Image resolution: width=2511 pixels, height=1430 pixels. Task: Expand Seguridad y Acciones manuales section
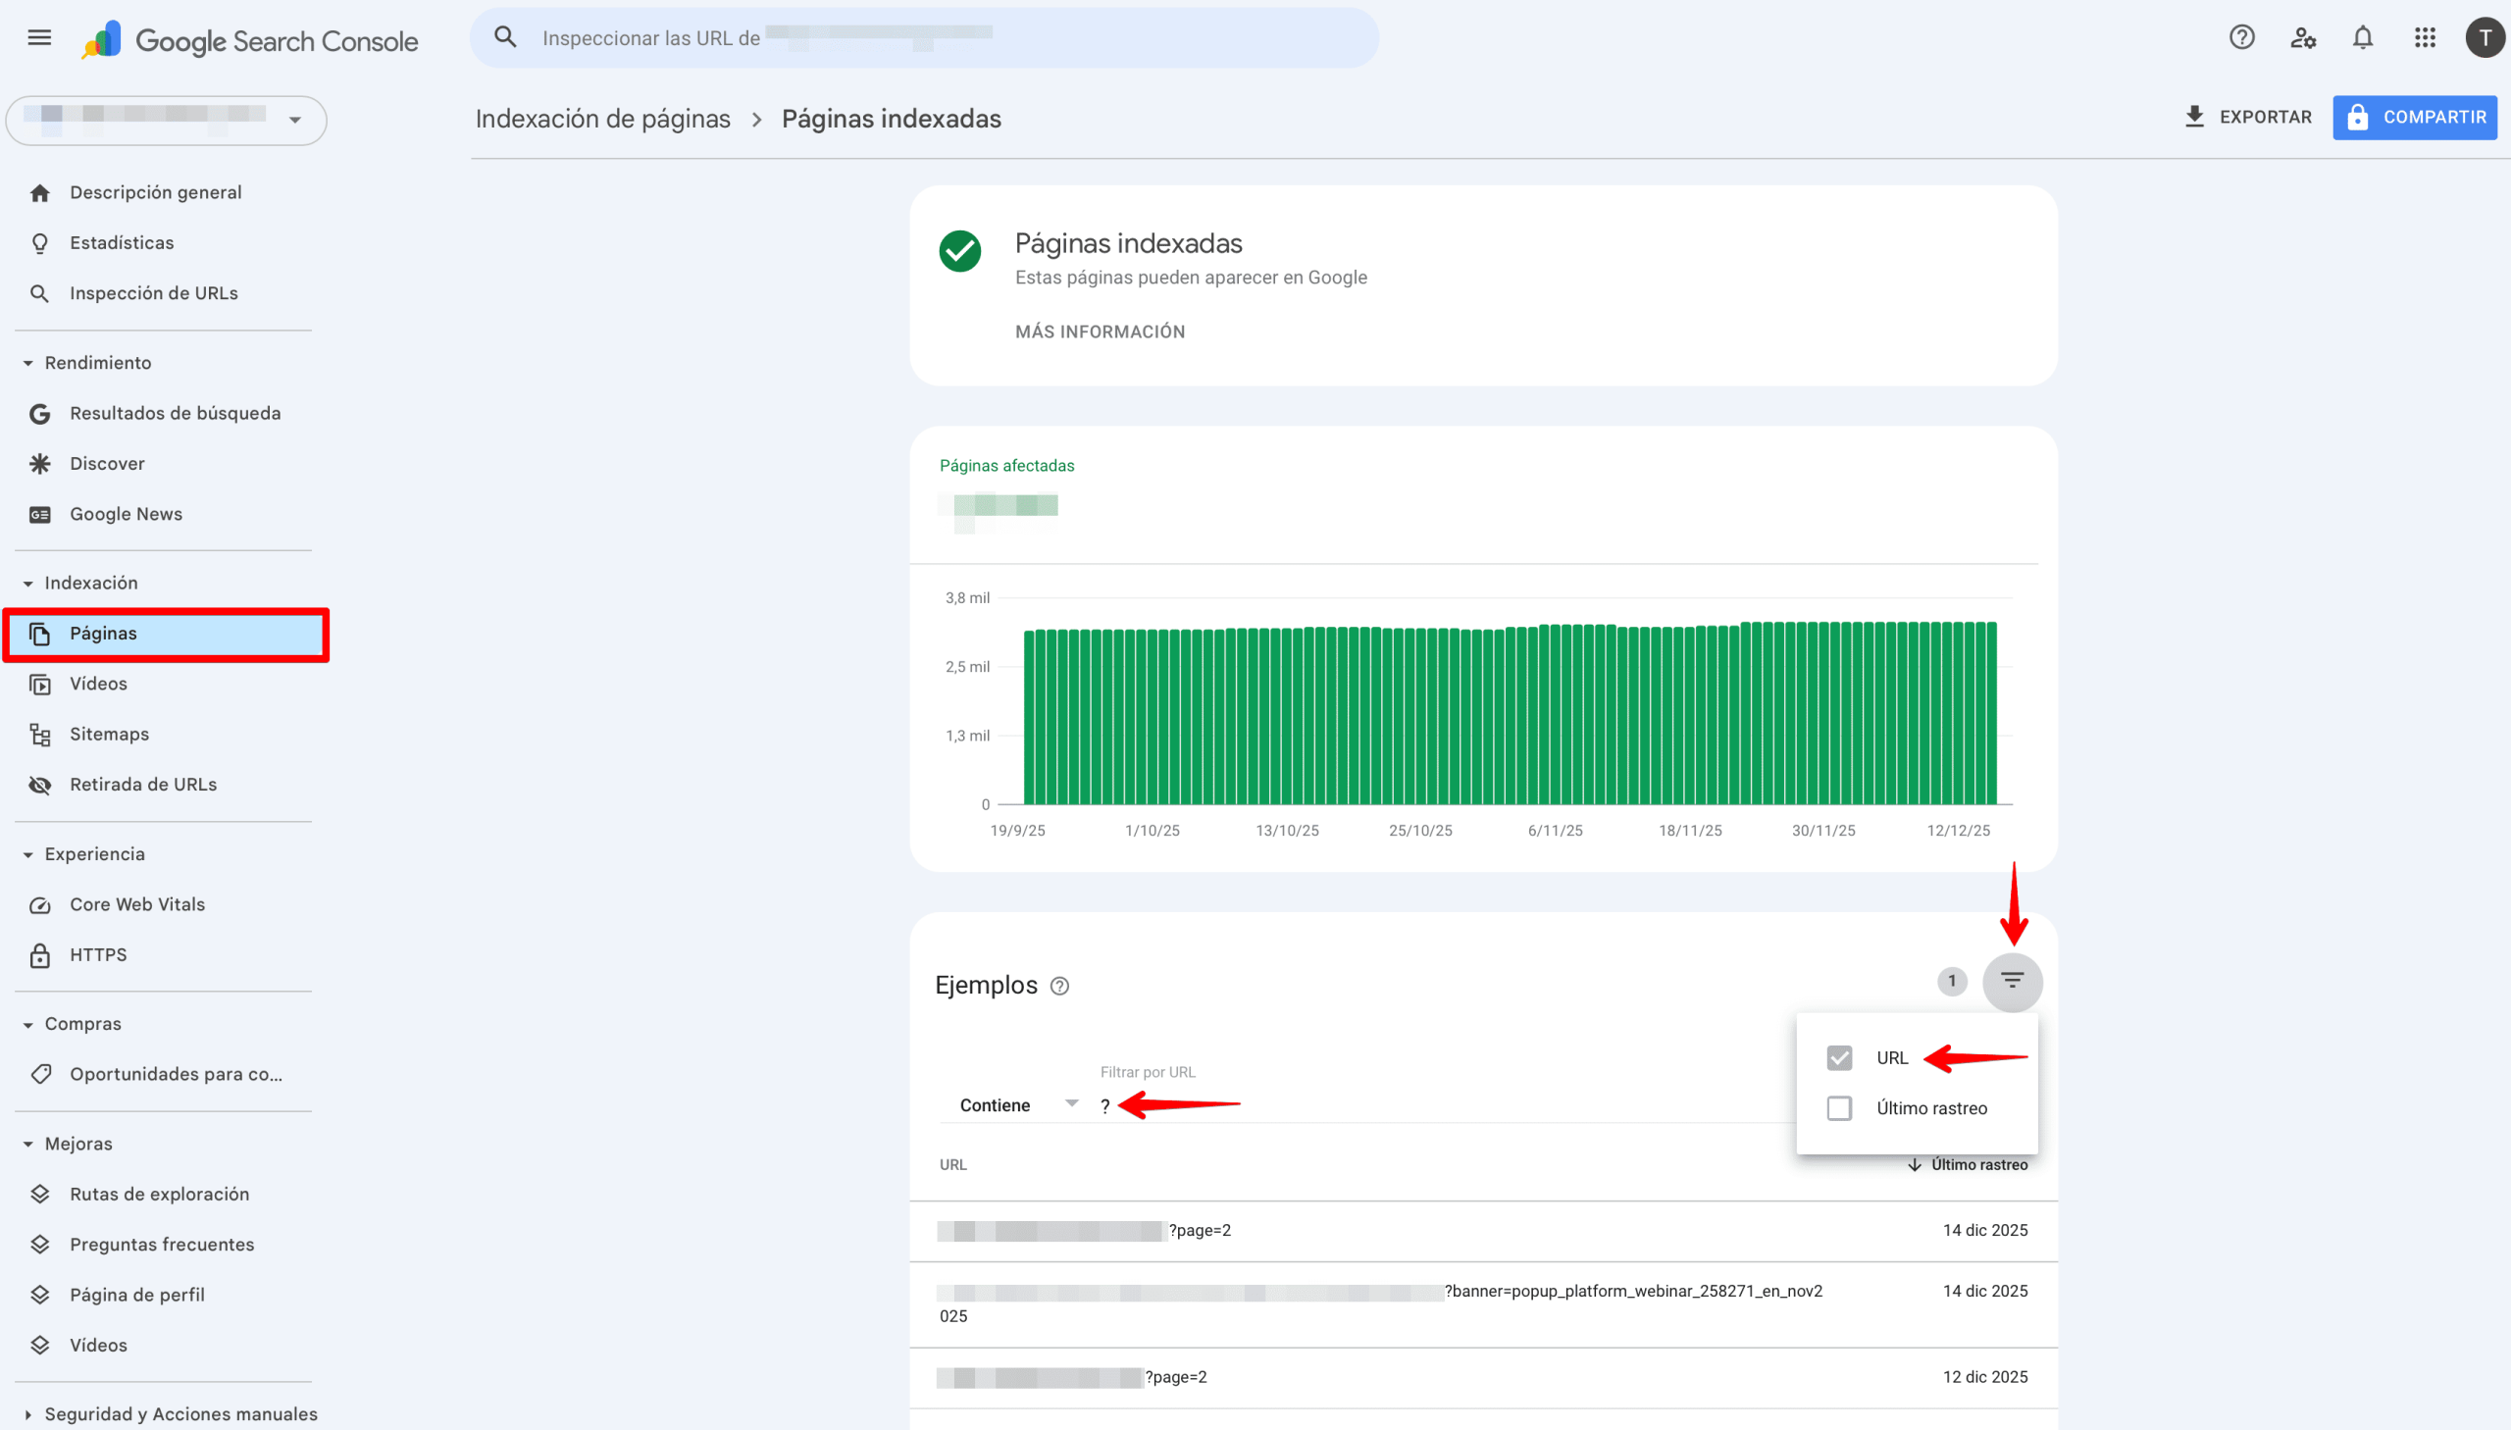pos(27,1414)
